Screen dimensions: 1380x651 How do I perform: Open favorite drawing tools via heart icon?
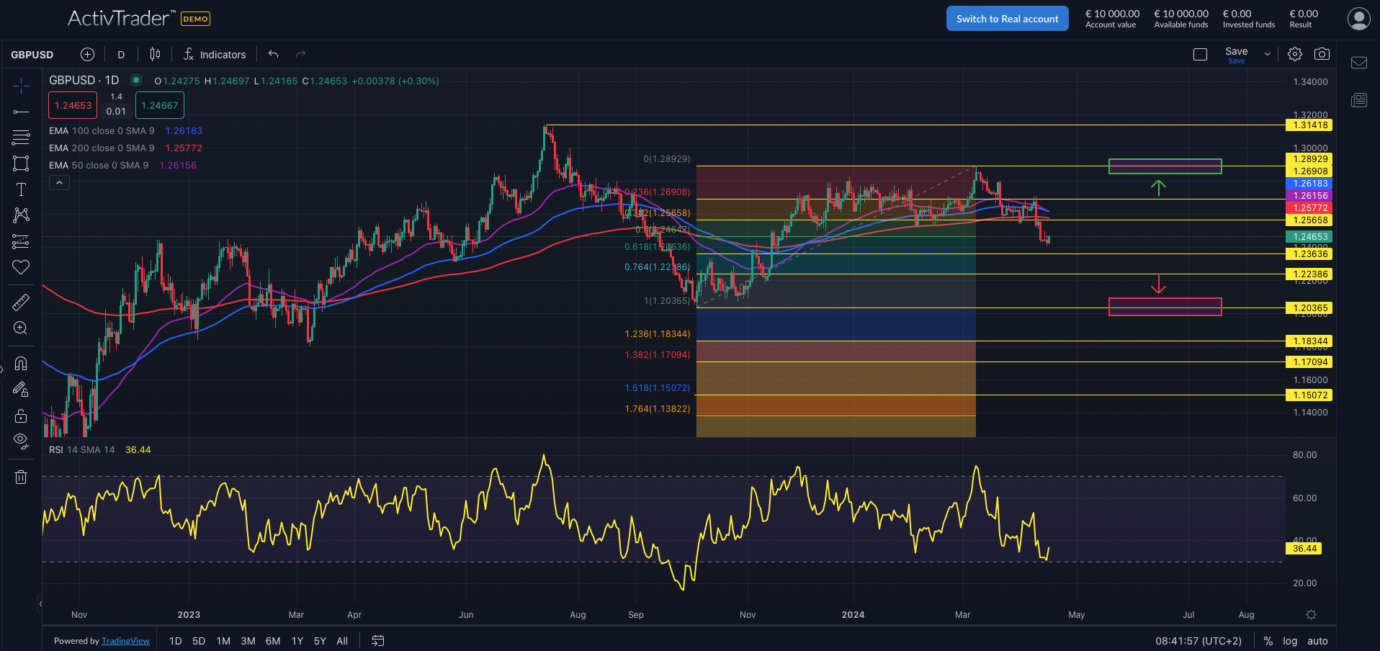point(20,267)
